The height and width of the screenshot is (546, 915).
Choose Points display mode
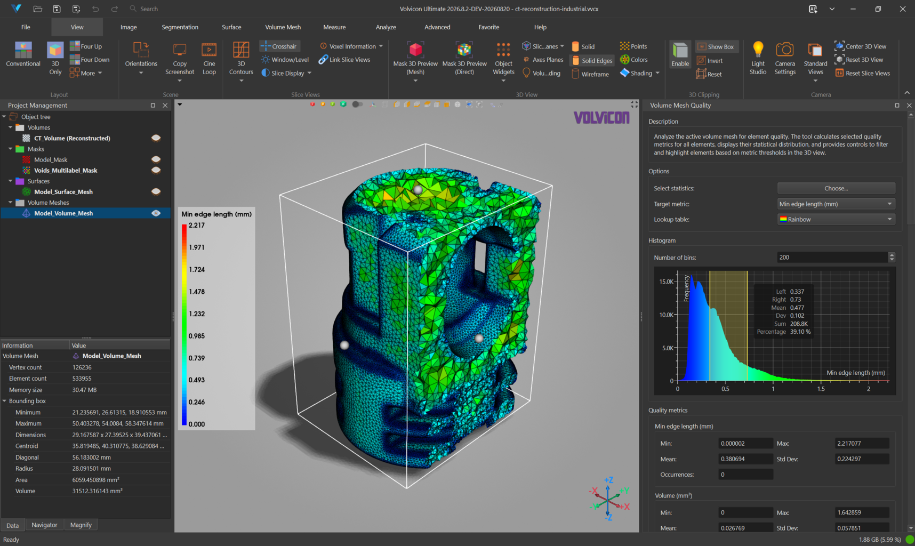click(633, 46)
